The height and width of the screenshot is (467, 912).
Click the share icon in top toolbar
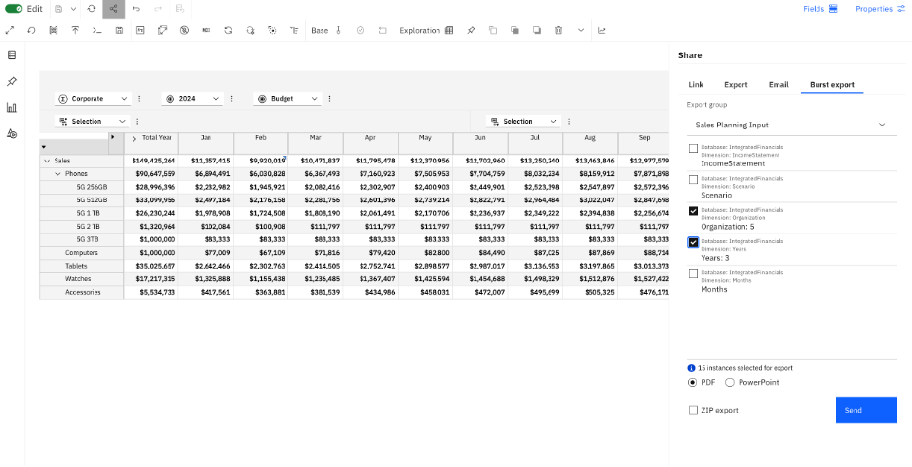113,9
